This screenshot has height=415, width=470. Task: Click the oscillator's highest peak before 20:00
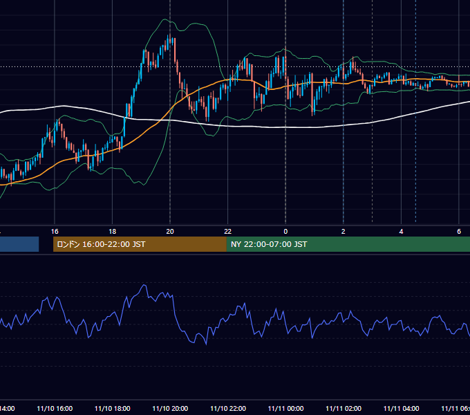[x=144, y=285]
